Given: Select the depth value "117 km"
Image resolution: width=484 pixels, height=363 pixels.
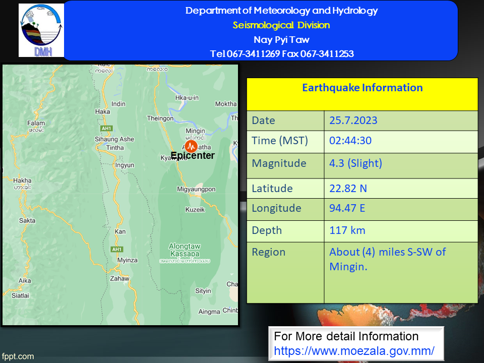Looking at the screenshot, I should [x=347, y=230].
